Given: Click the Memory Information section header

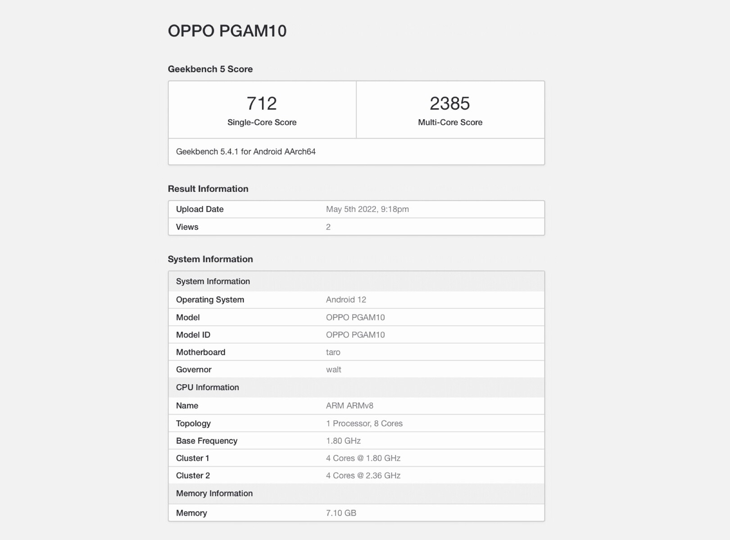Looking at the screenshot, I should point(214,494).
